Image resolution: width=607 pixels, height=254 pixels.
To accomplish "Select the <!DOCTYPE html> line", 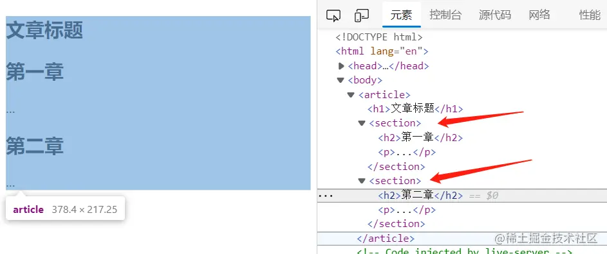I will point(379,37).
